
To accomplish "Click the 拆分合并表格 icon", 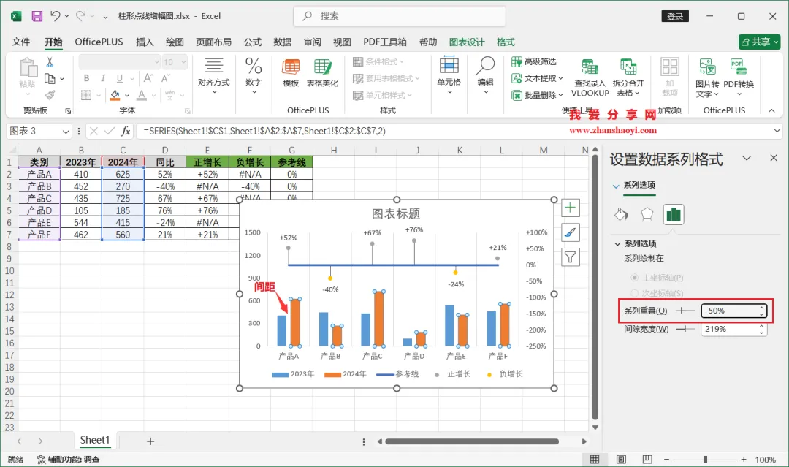I will pos(628,67).
